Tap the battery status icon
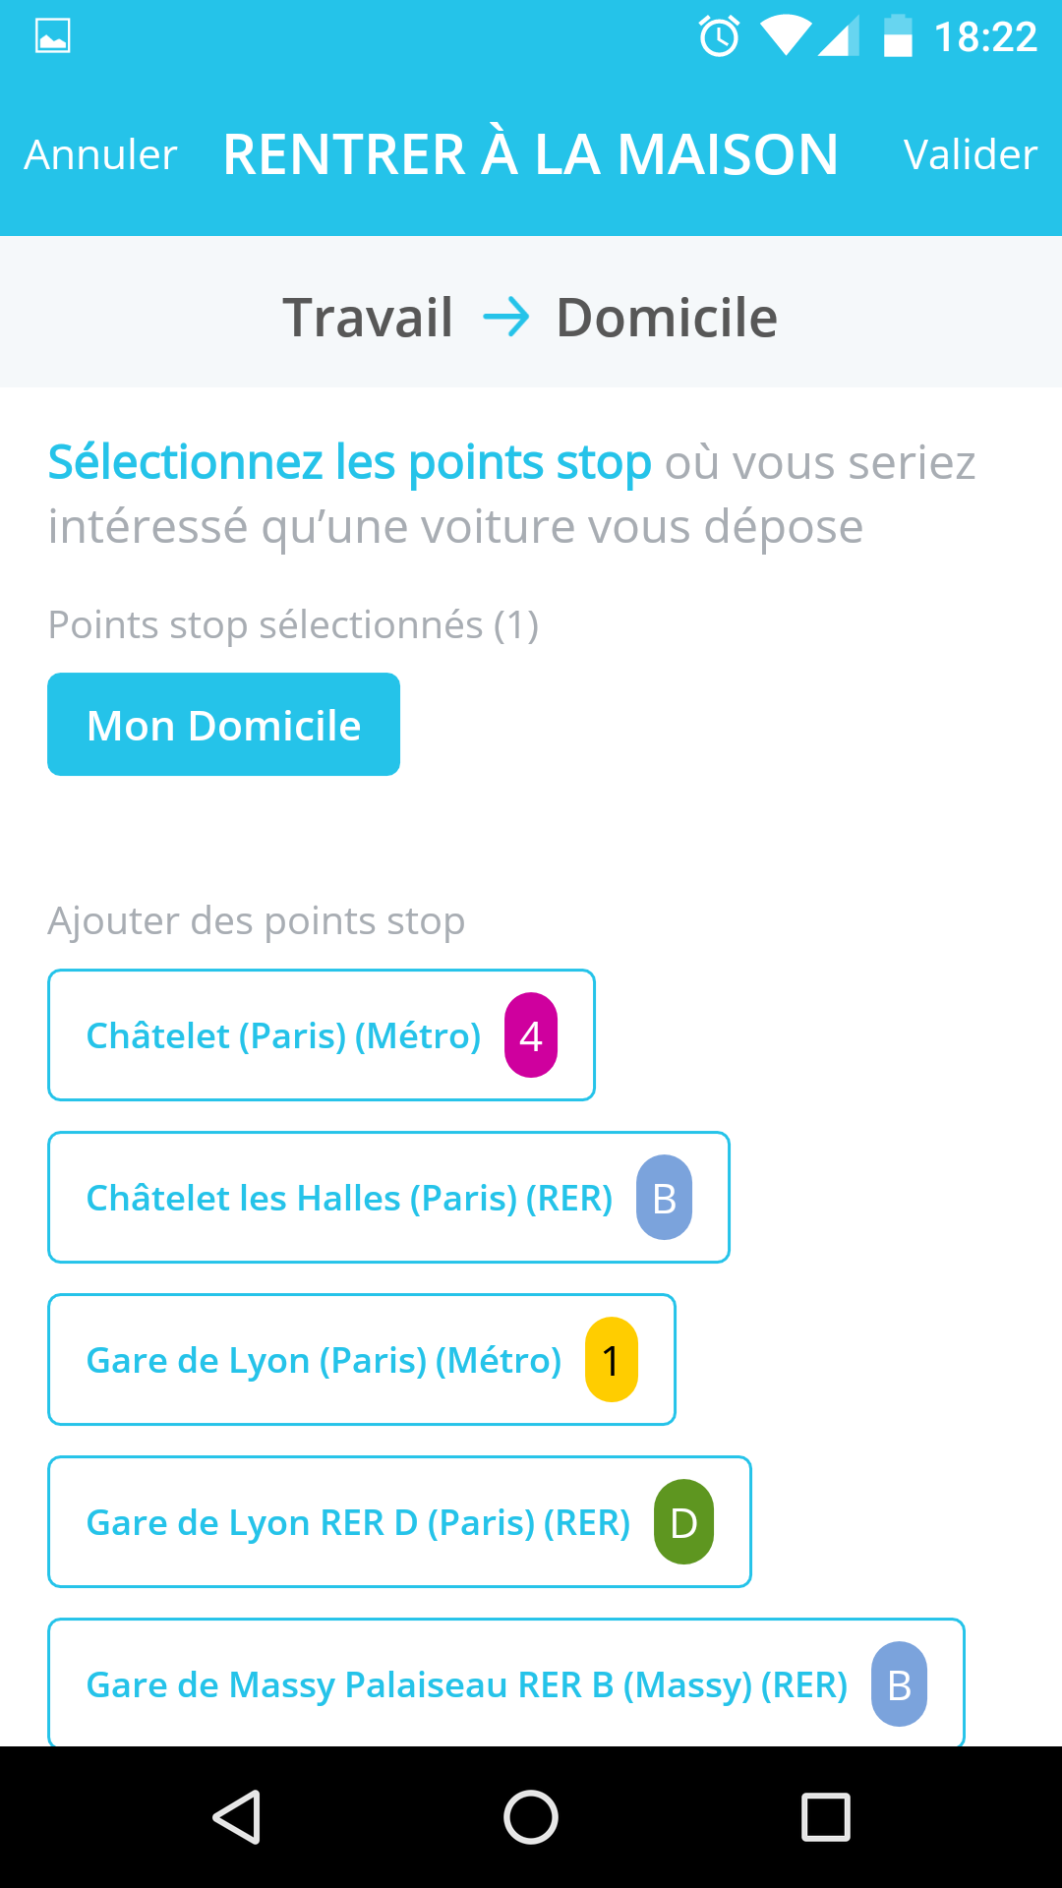1062x1888 pixels. pyautogui.click(x=898, y=37)
